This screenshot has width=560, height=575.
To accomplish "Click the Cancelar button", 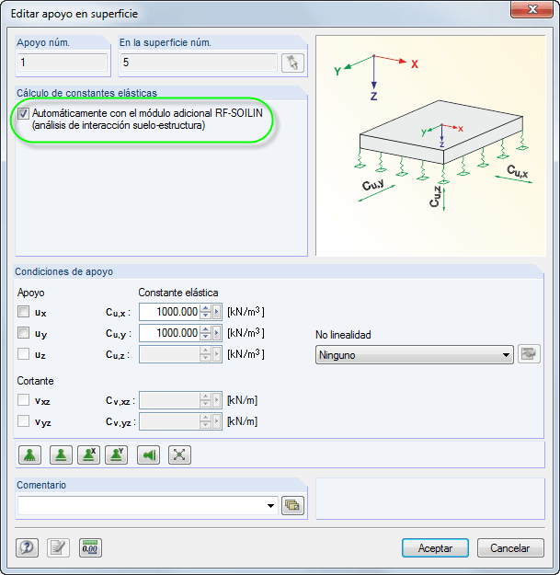I will point(510,548).
